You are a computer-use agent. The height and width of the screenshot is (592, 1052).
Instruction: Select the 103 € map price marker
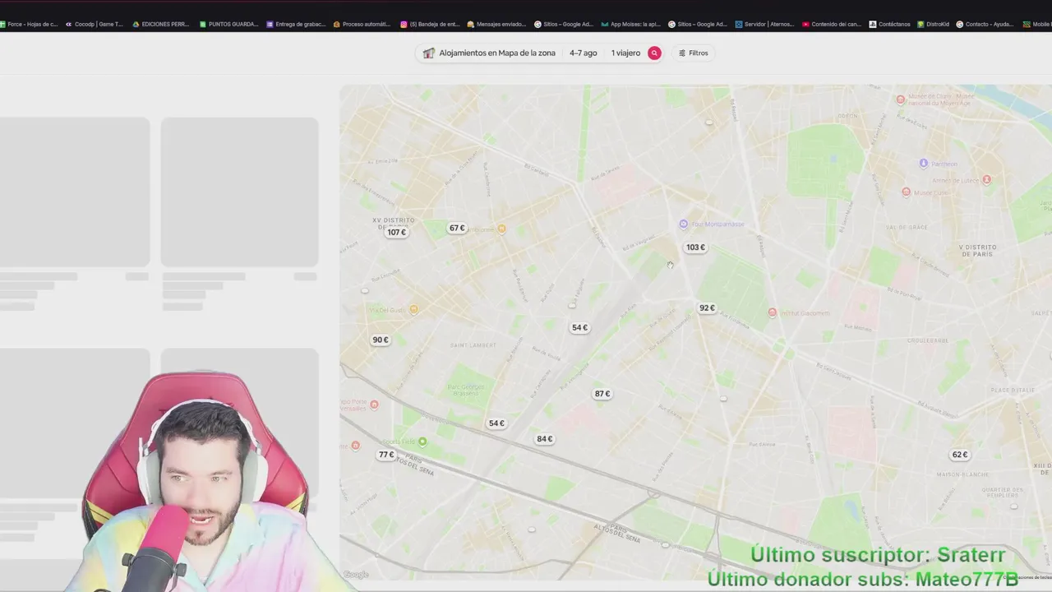coord(695,247)
